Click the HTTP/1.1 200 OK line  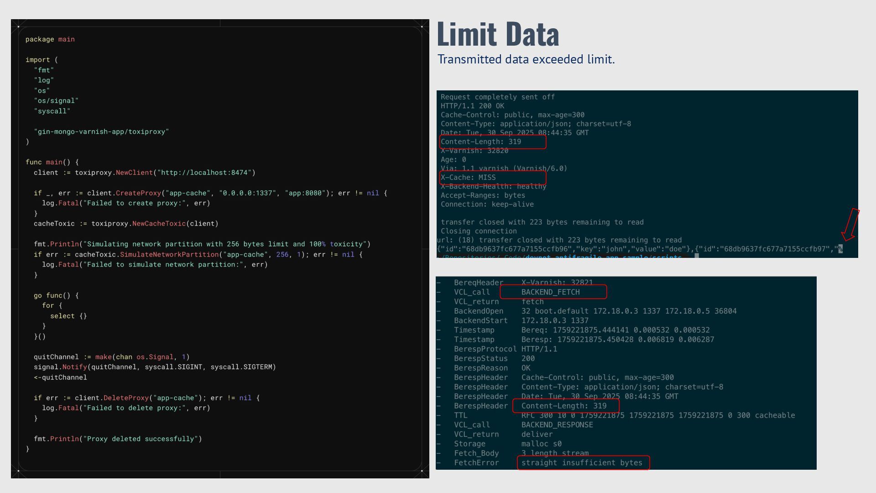click(472, 106)
